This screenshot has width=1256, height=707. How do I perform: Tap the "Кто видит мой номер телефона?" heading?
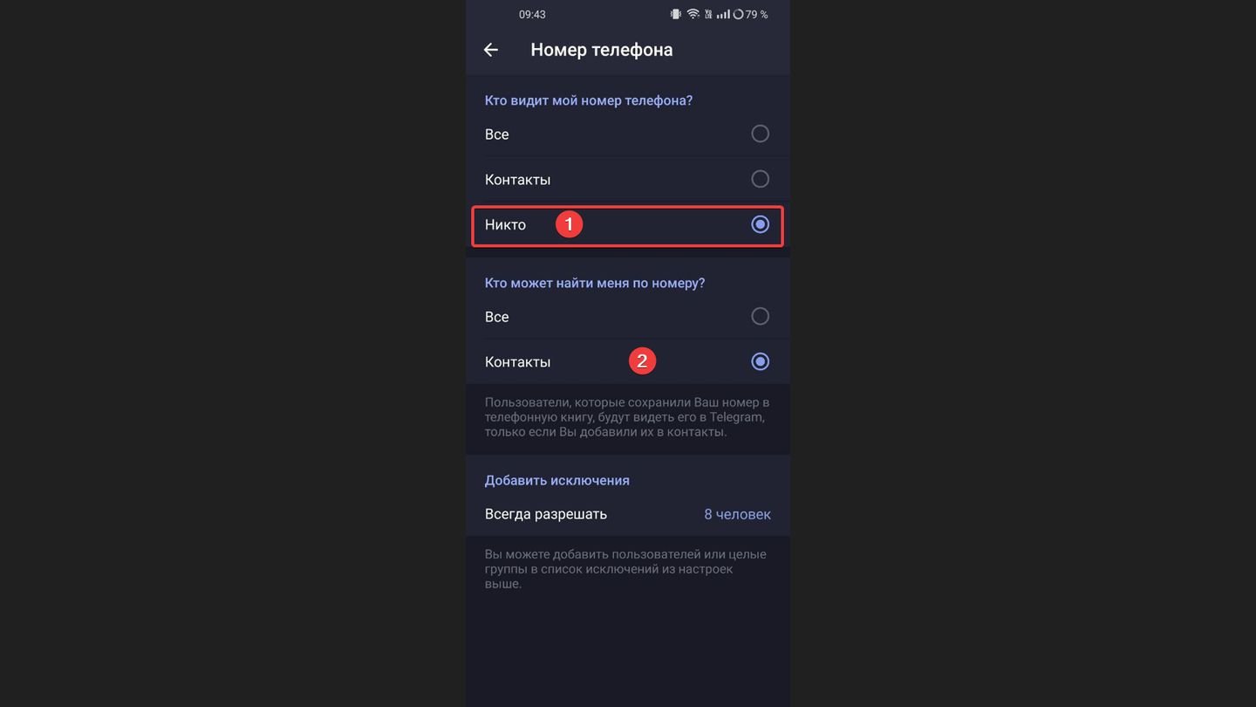point(589,100)
